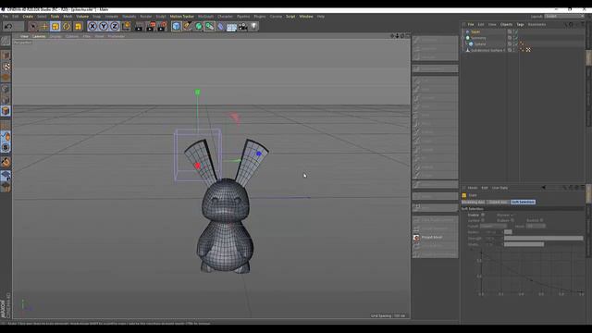
Task: Click the green generator icon in toolbar
Action: [x=199, y=27]
